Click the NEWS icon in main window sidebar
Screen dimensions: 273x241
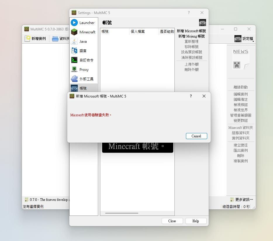pyautogui.click(x=241, y=59)
